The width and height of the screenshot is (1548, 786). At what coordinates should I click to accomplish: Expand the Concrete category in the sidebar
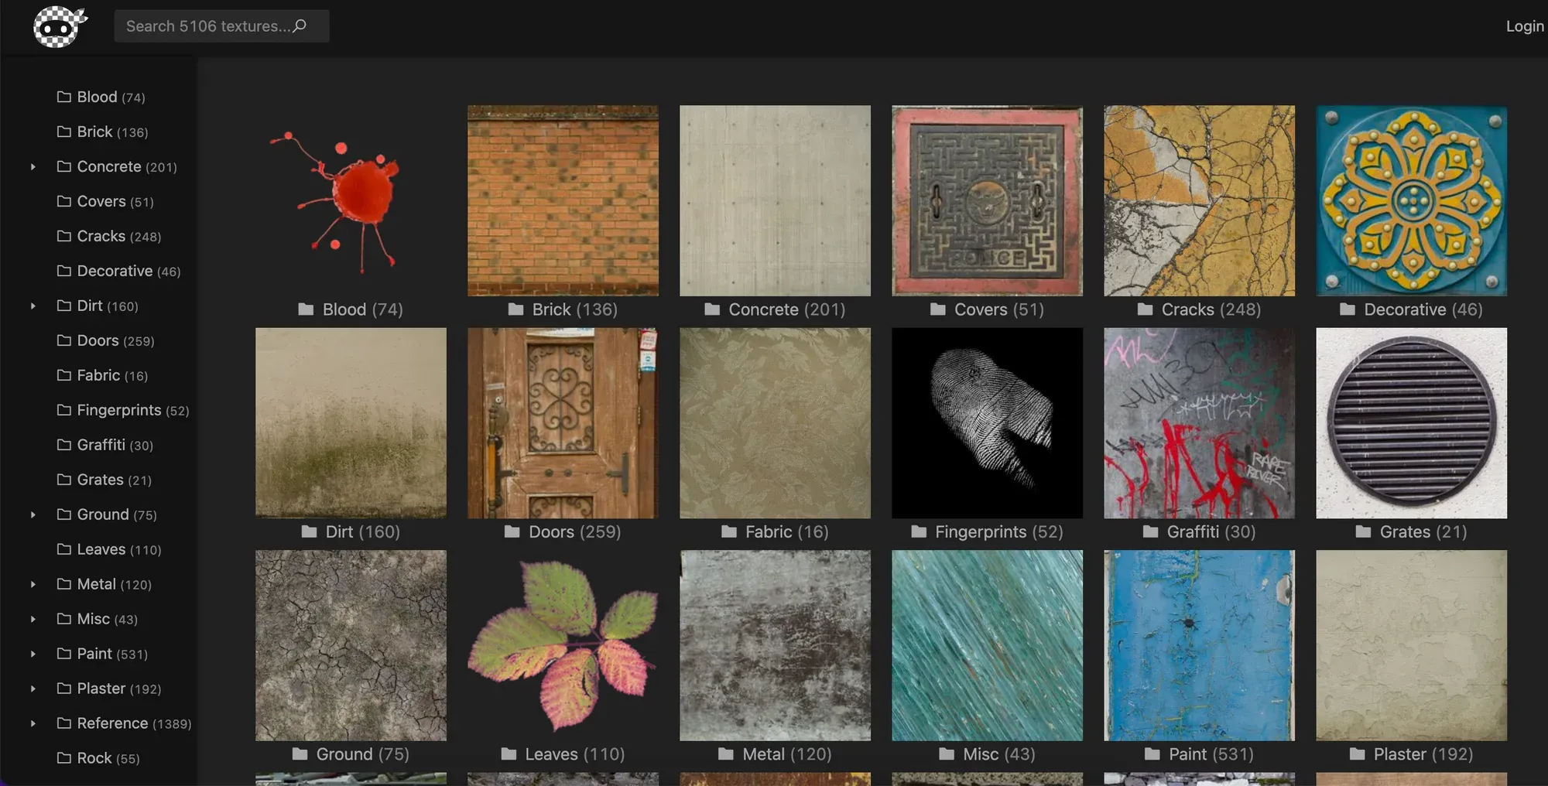click(33, 167)
